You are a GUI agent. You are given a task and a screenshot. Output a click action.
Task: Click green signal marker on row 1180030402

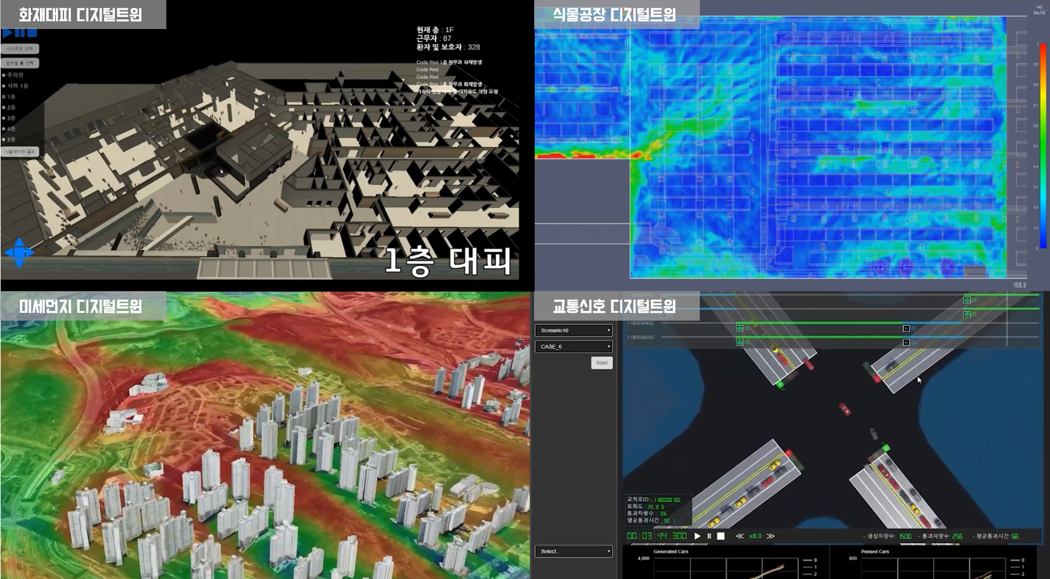pos(739,329)
